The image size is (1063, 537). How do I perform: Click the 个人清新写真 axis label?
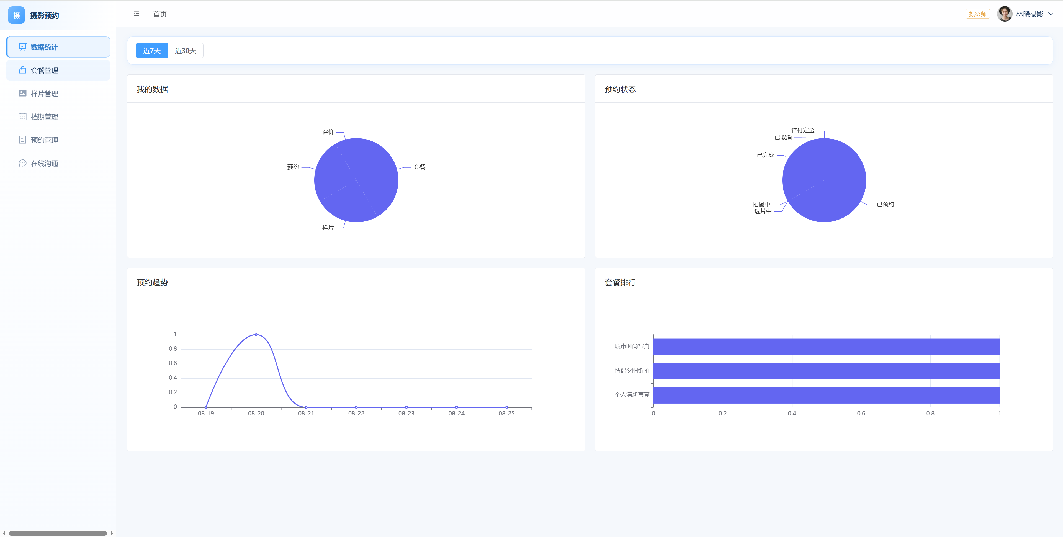632,395
